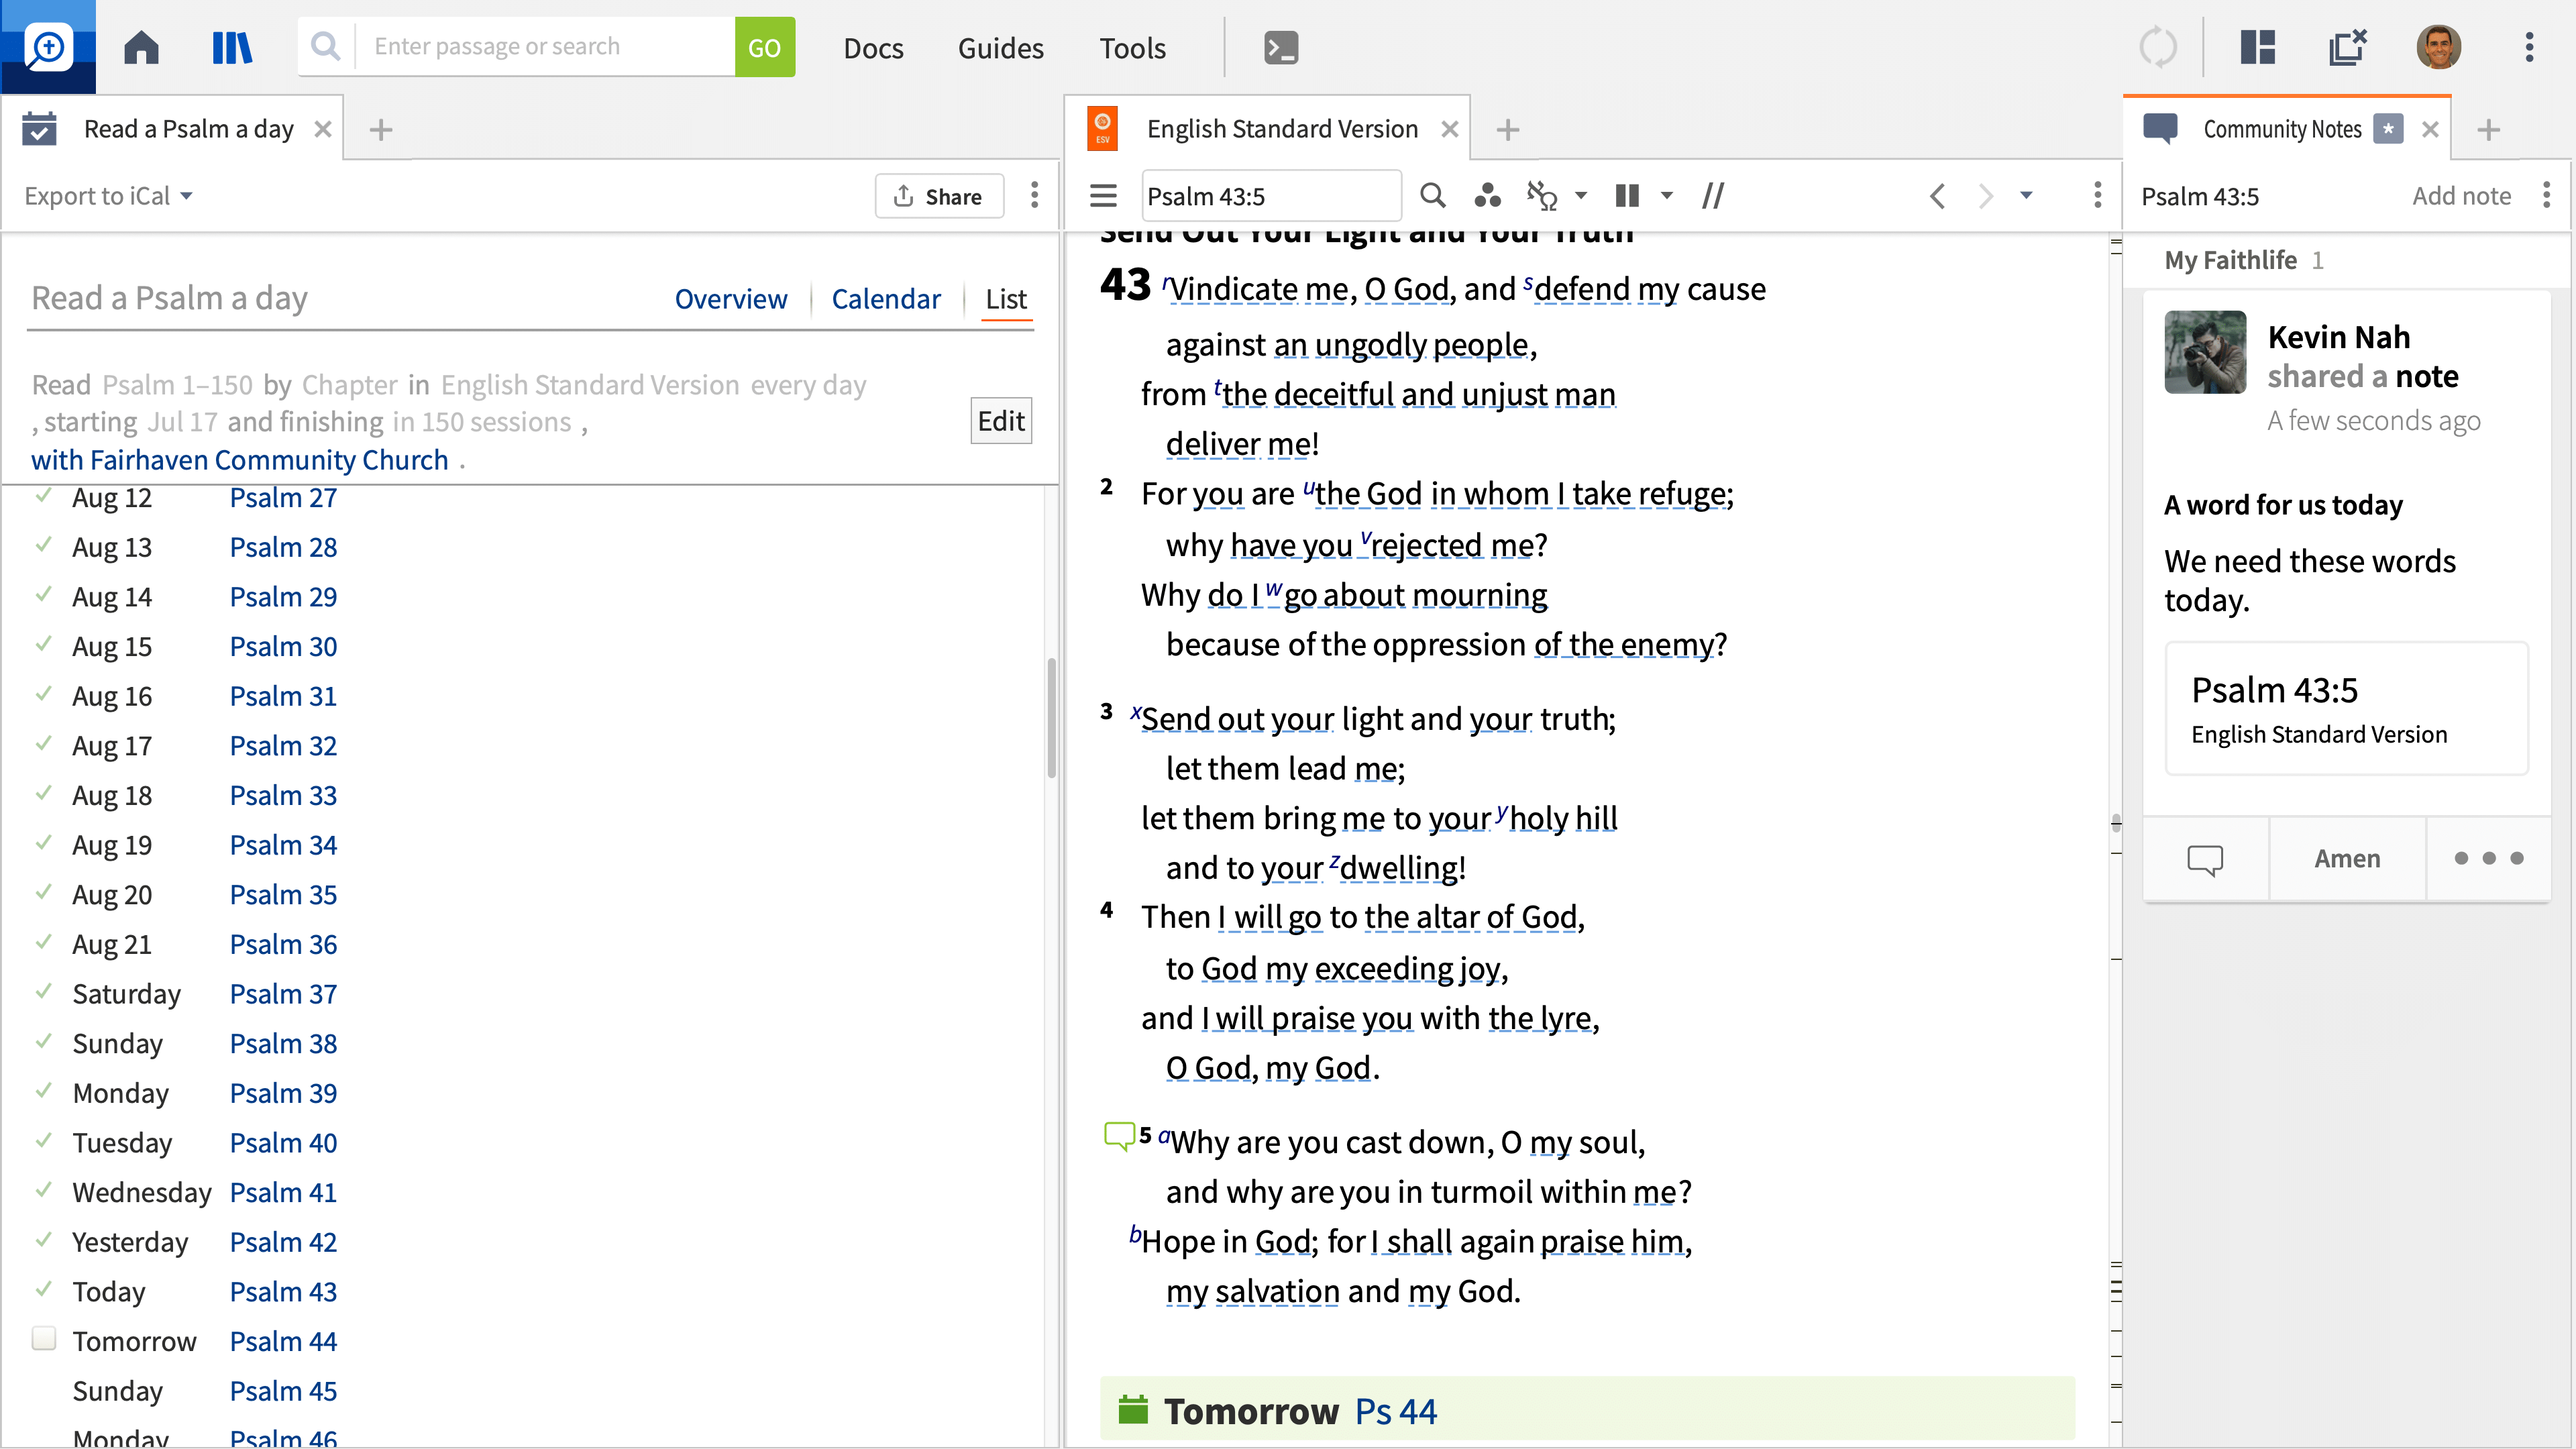Switch to Overview in reading plan
2576x1449 pixels.
pos(729,297)
